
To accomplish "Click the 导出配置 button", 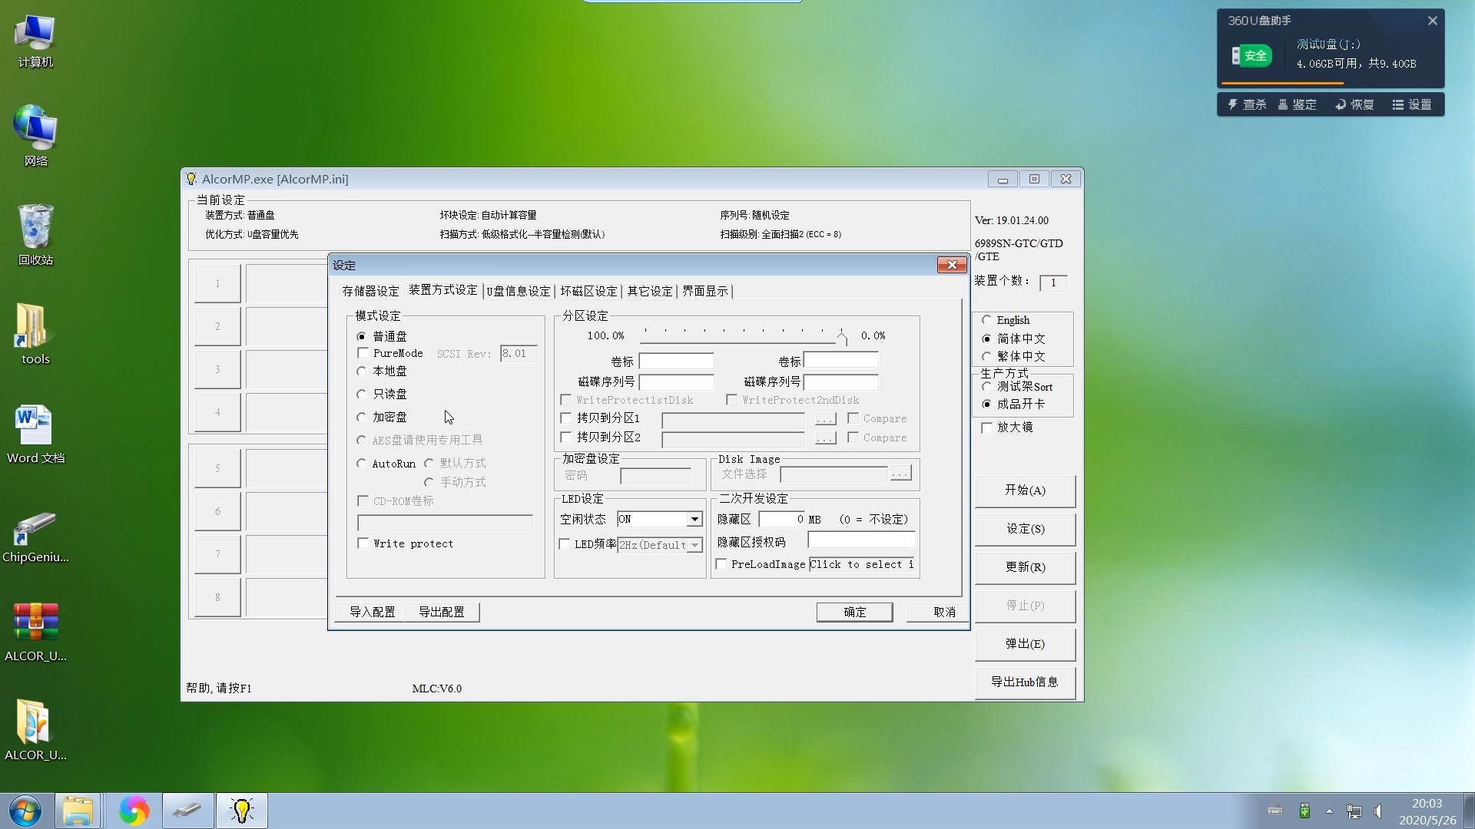I will click(441, 612).
